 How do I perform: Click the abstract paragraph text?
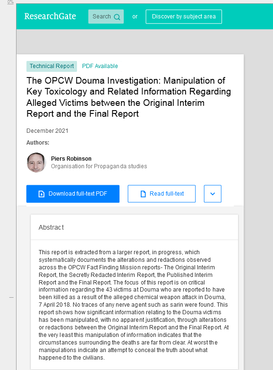(134, 305)
